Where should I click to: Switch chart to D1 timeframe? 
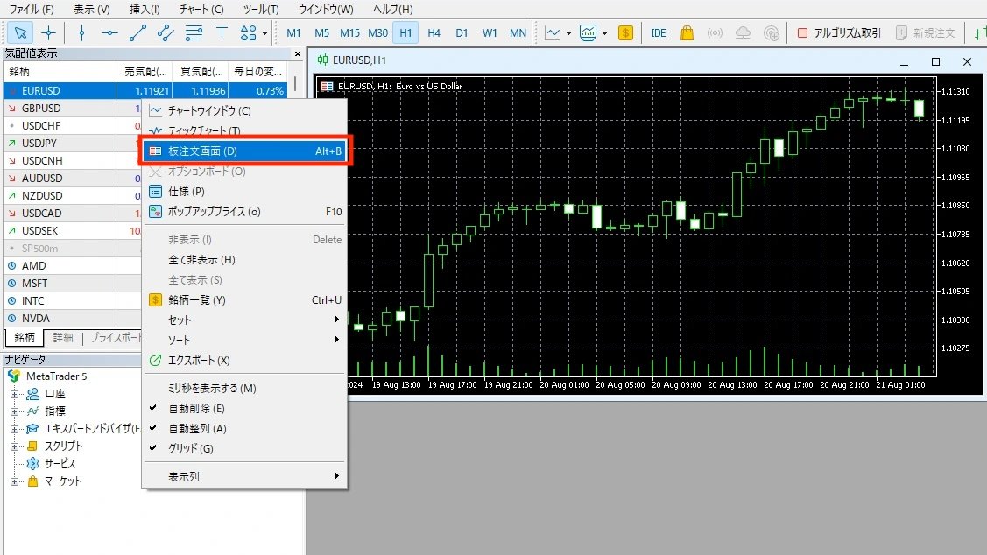click(x=462, y=32)
